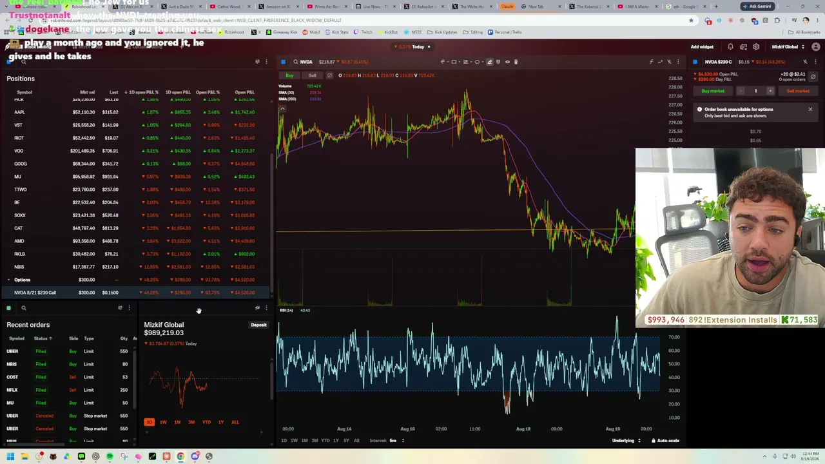The image size is (825, 464).
Task: Open NVDA $230 C order widget menu
Action: tap(815, 62)
